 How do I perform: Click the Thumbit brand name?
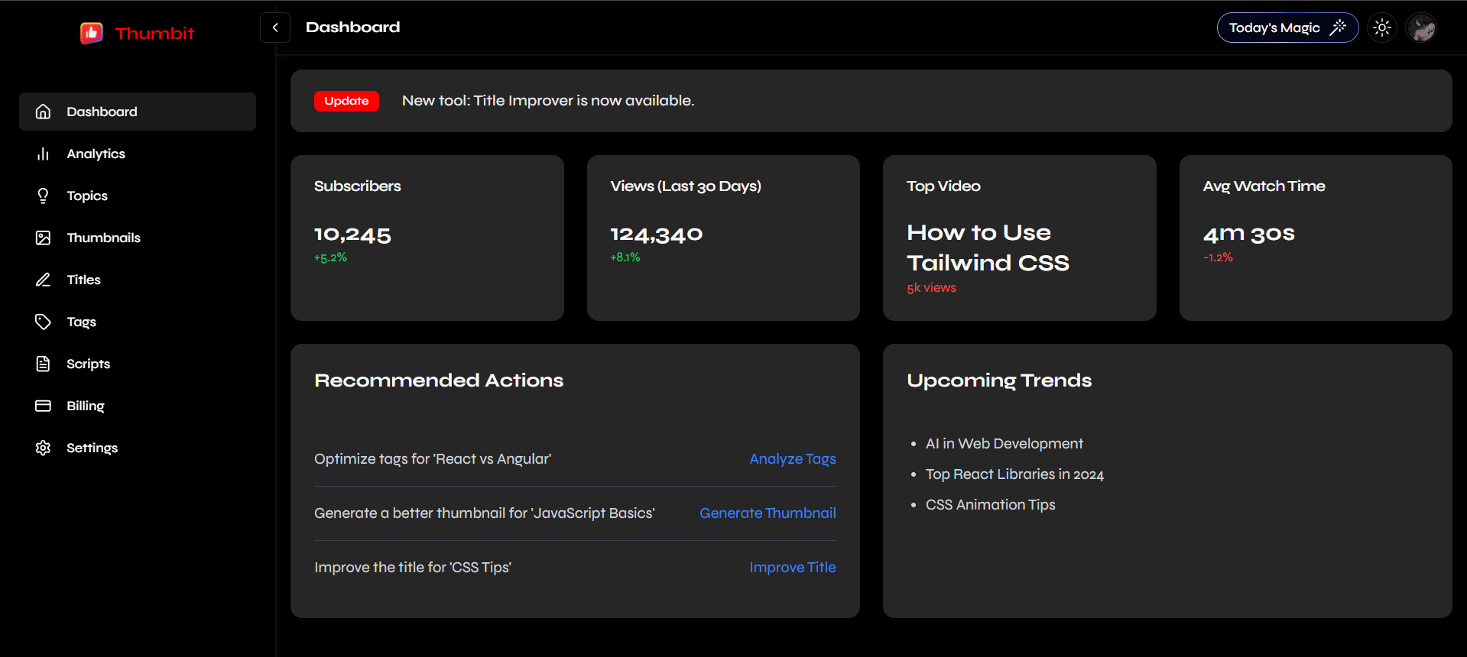coord(154,33)
